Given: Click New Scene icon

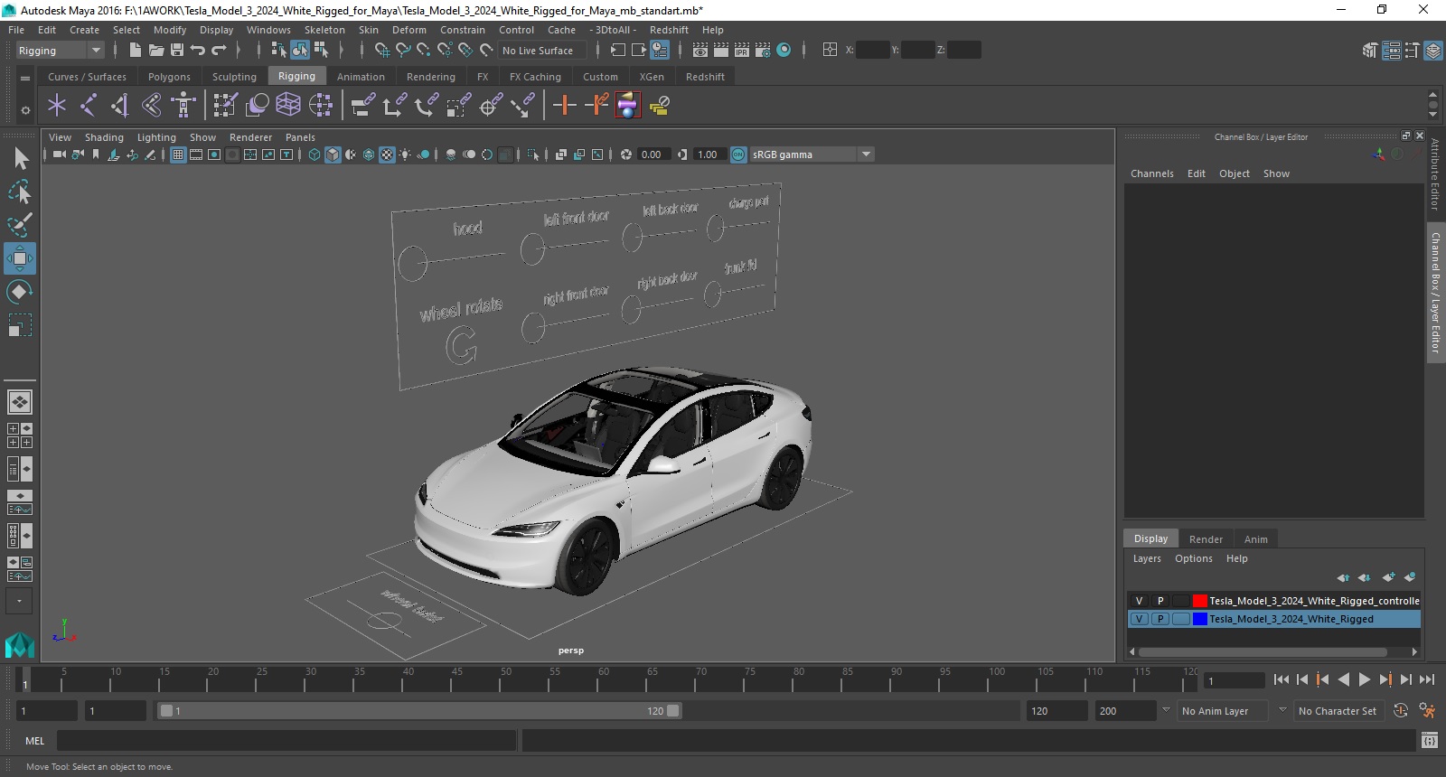Looking at the screenshot, I should tap(135, 51).
